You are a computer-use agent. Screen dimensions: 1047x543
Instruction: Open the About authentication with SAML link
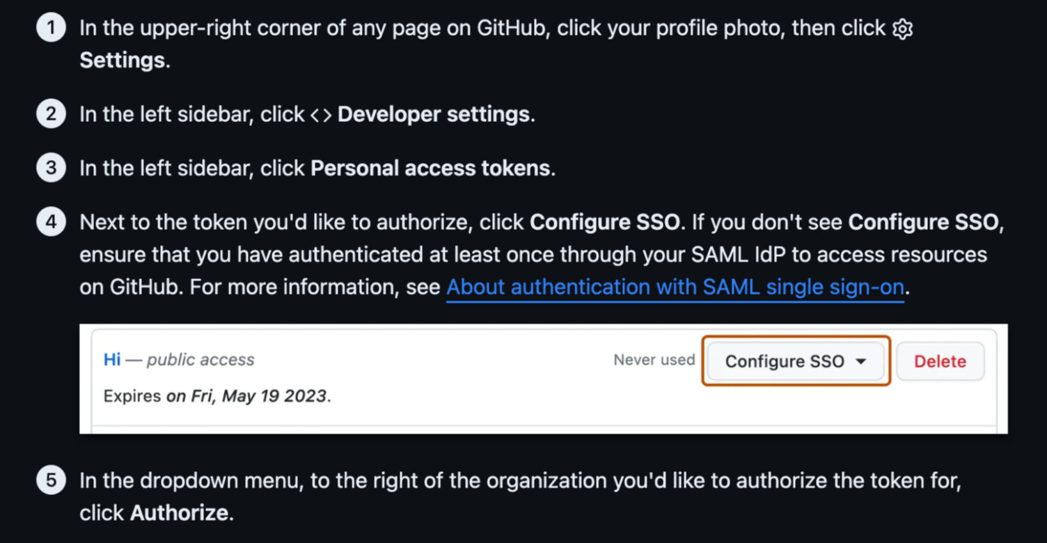click(x=675, y=287)
